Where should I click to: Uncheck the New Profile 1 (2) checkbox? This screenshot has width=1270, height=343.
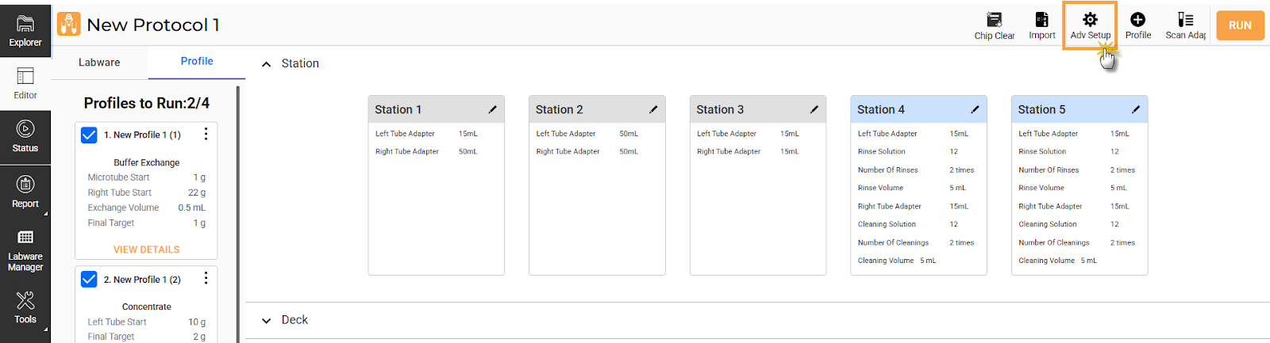[x=90, y=280]
